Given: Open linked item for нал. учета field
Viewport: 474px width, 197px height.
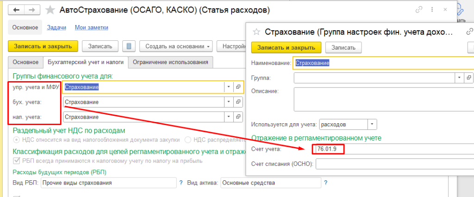Looking at the screenshot, I should [x=238, y=117].
